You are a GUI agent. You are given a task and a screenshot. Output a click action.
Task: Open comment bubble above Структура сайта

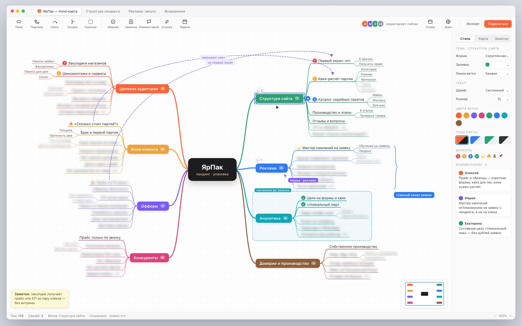[259, 90]
